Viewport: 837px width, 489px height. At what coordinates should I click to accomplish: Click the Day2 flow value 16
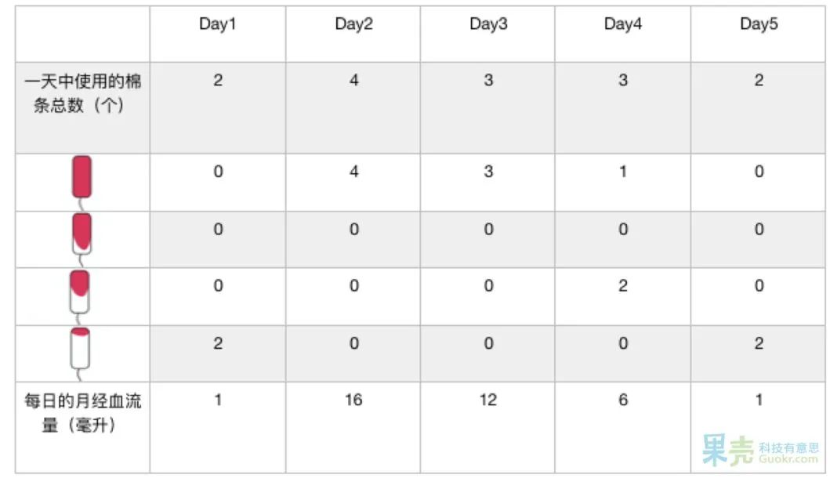[x=353, y=400]
